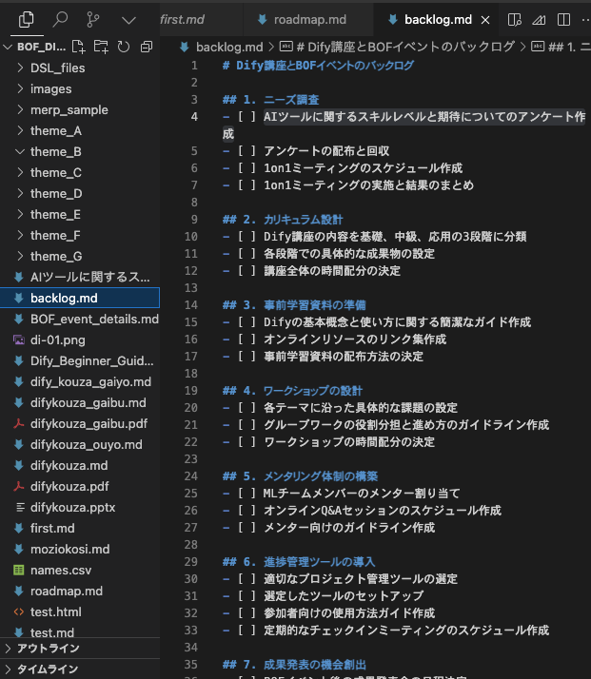Click the New File icon in explorer header
The image size is (591, 679).
[x=78, y=47]
